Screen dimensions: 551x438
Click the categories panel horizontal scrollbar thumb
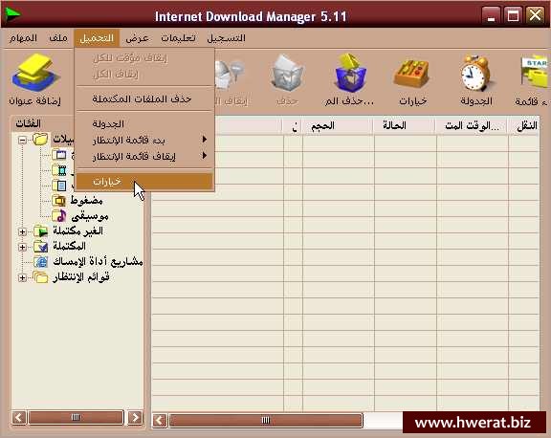pyautogui.click(x=76, y=418)
